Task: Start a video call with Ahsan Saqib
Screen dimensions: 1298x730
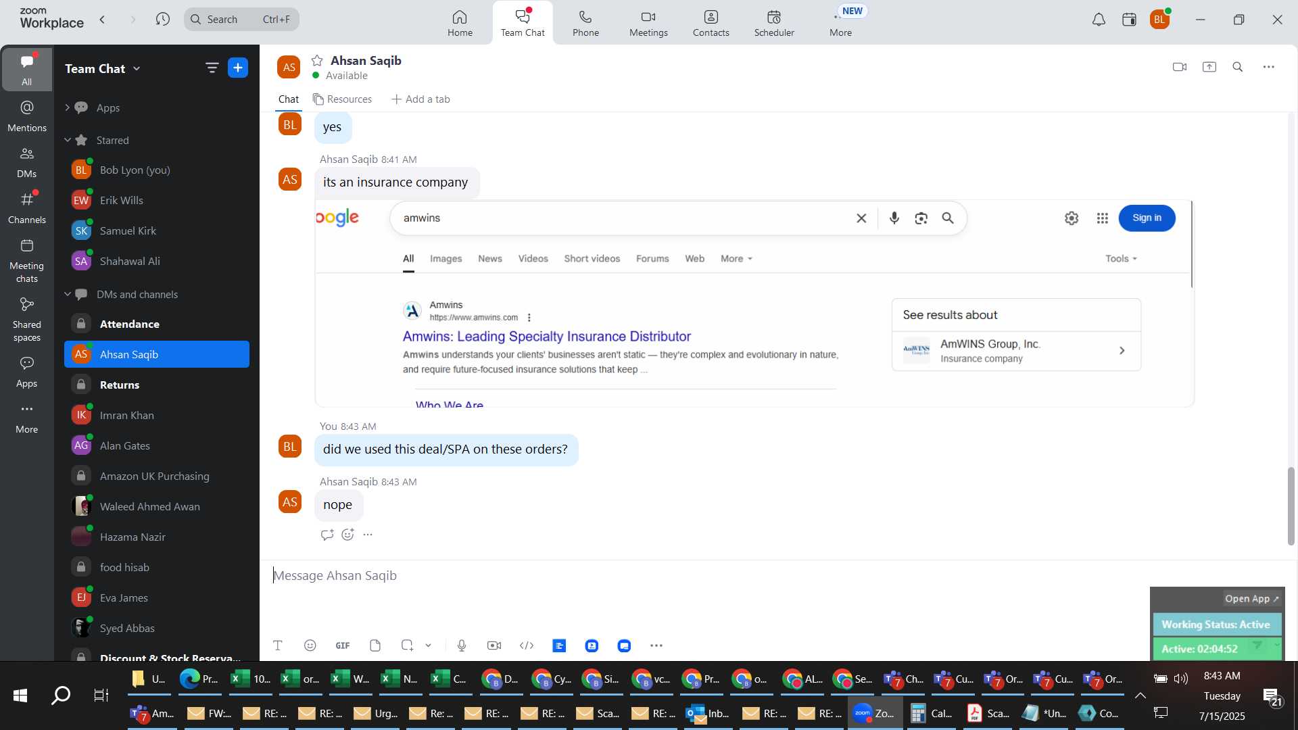Action: pyautogui.click(x=1180, y=67)
